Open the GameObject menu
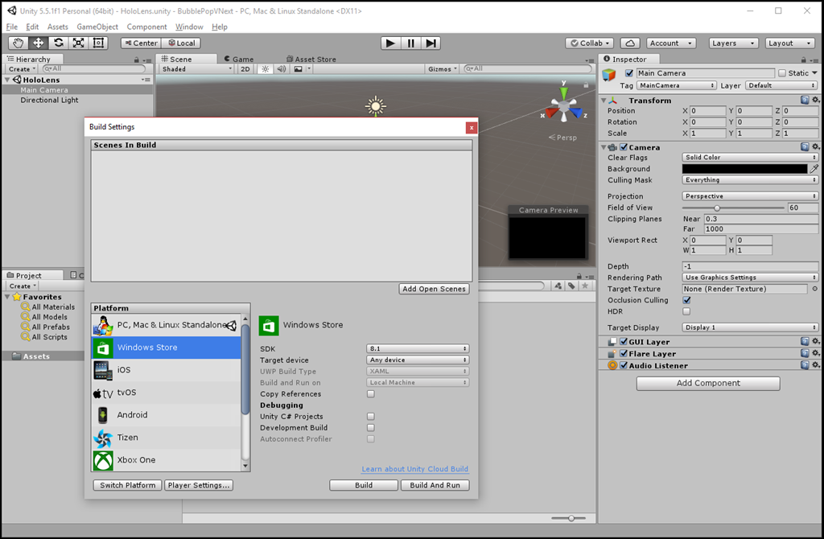Viewport: 824px width, 539px height. tap(97, 27)
